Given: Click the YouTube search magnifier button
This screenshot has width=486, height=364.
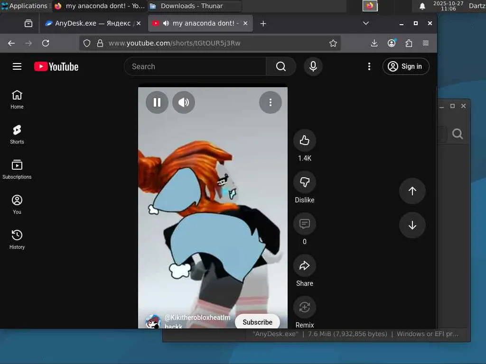Looking at the screenshot, I should [281, 66].
